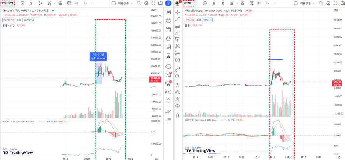Take snapshot of MSTR chart
Screen dimensions: 345x160
point(343,3)
